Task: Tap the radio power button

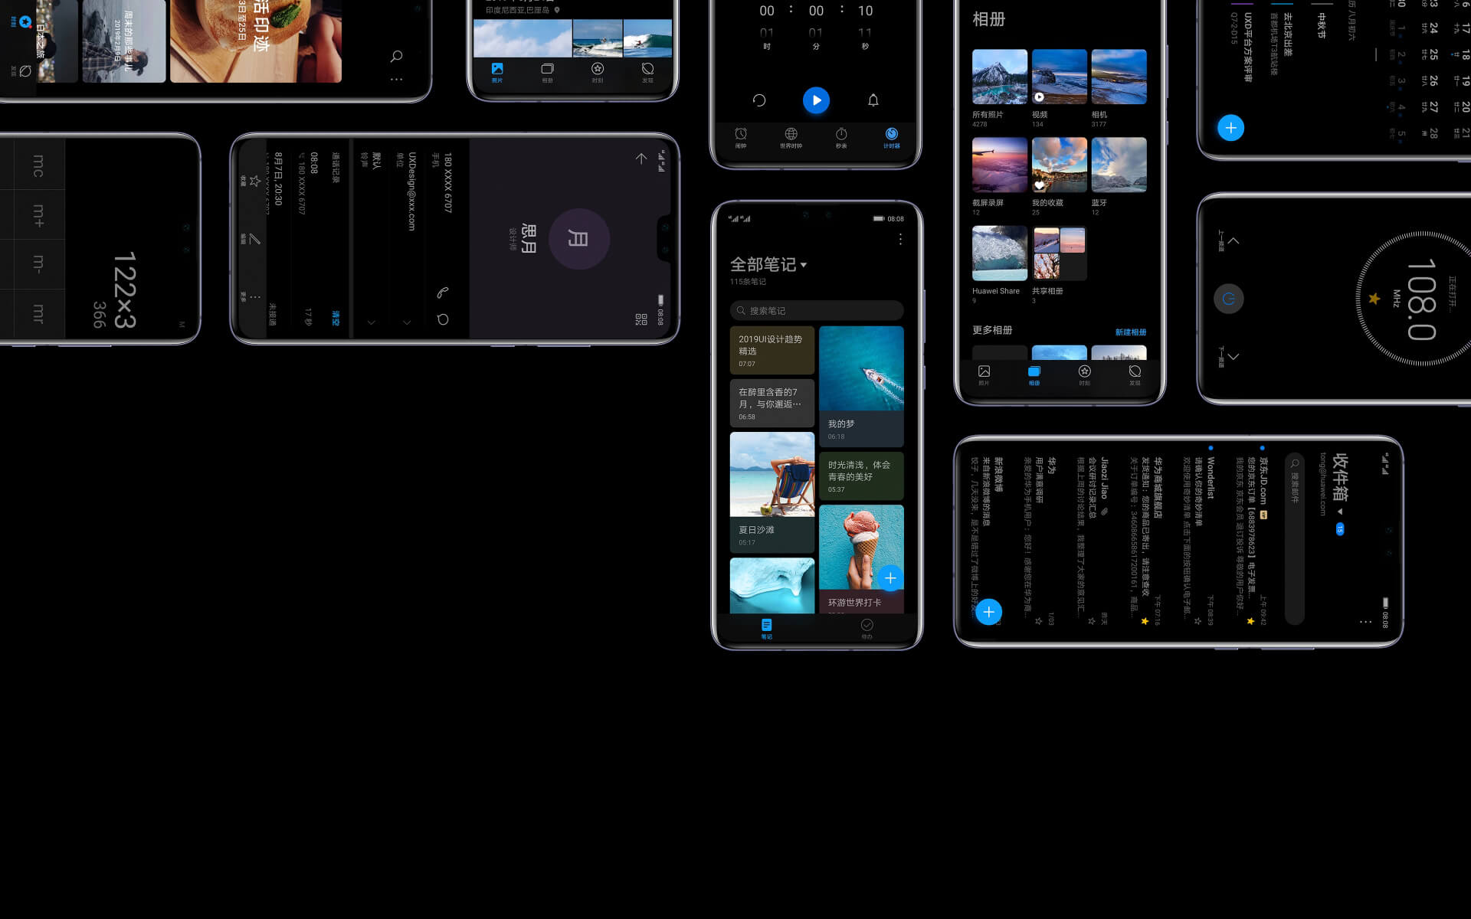Action: point(1229,299)
